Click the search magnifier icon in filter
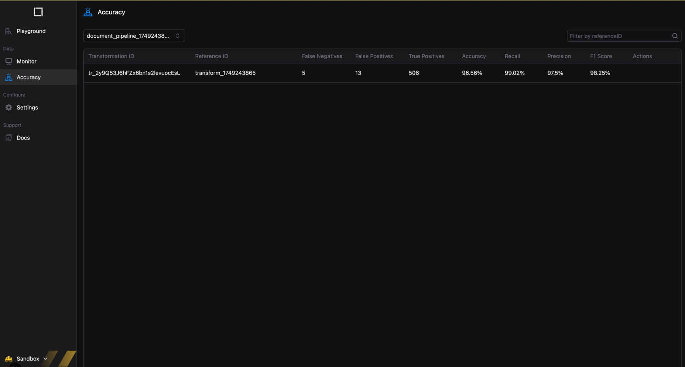Image resolution: width=685 pixels, height=367 pixels. click(x=675, y=36)
